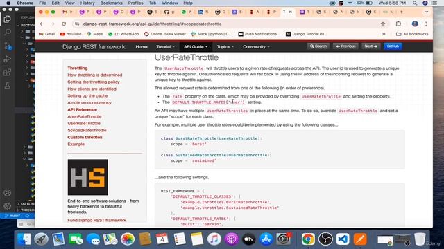Open App Store from the Dock

pos(266,239)
